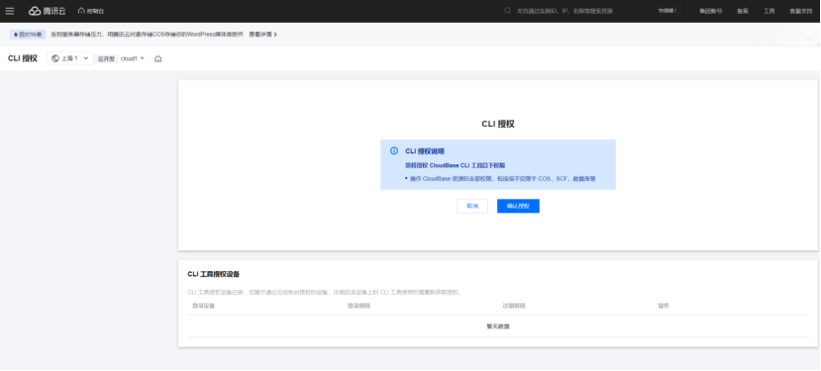Click the 操作 column header
Viewport: 821px width, 371px height.
pos(664,306)
